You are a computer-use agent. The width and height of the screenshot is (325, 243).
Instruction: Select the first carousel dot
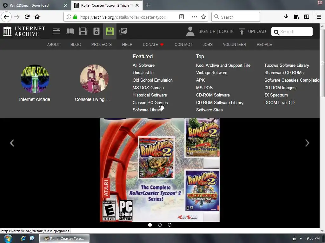tap(150, 225)
